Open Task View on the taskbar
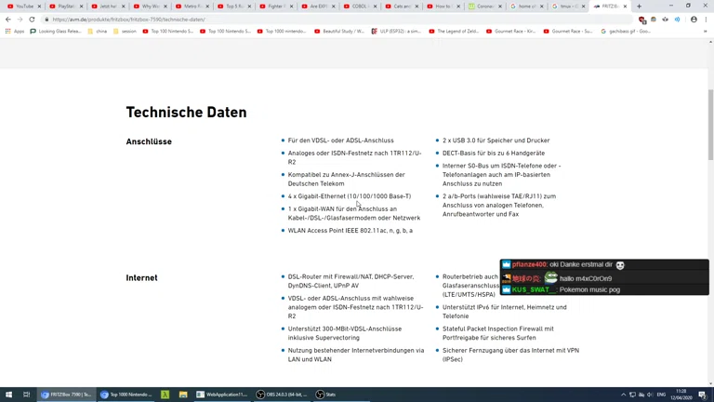Screen dimensions: 714x402 click(26, 395)
